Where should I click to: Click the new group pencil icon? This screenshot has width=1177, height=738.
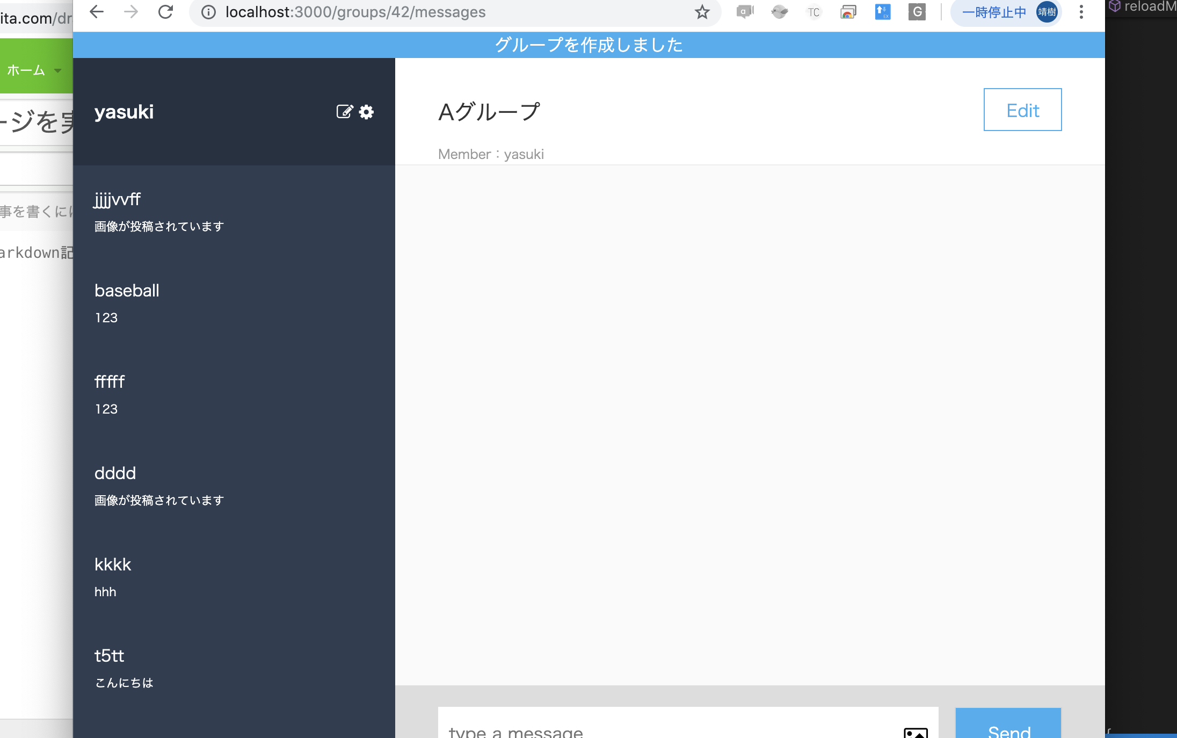pyautogui.click(x=345, y=112)
